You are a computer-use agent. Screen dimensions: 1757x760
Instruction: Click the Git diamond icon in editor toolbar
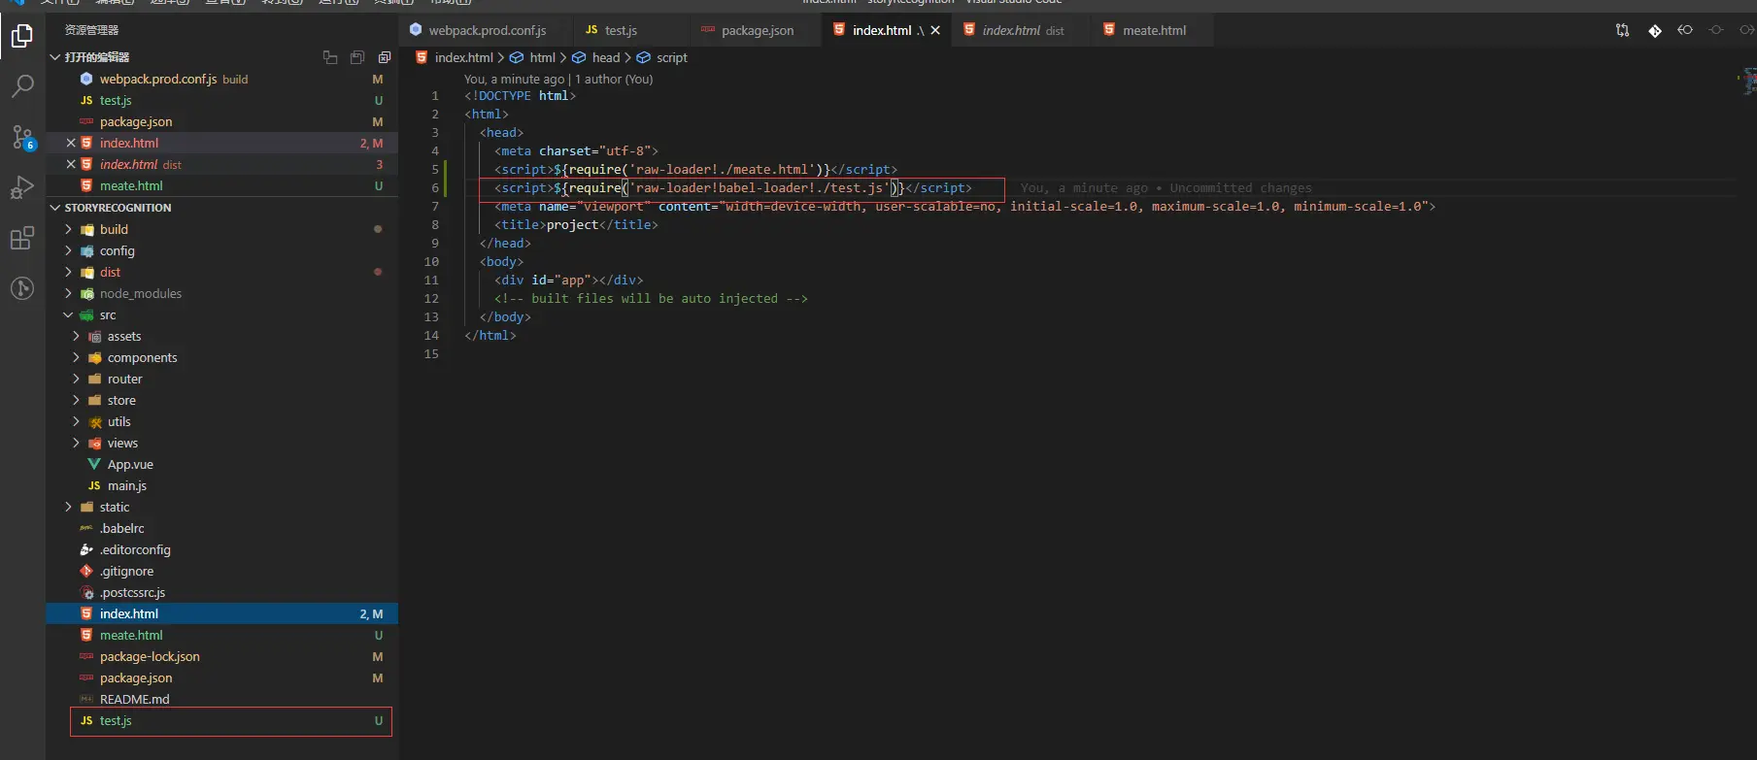click(x=1655, y=30)
